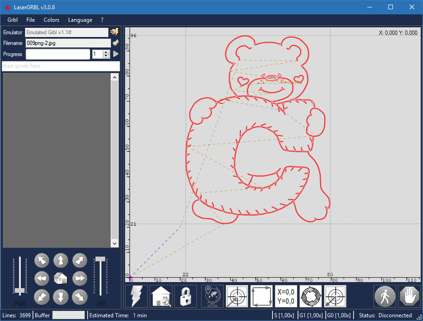Screen dimensions: 423x321
Task: Click the frame outline square button
Action: point(261,296)
